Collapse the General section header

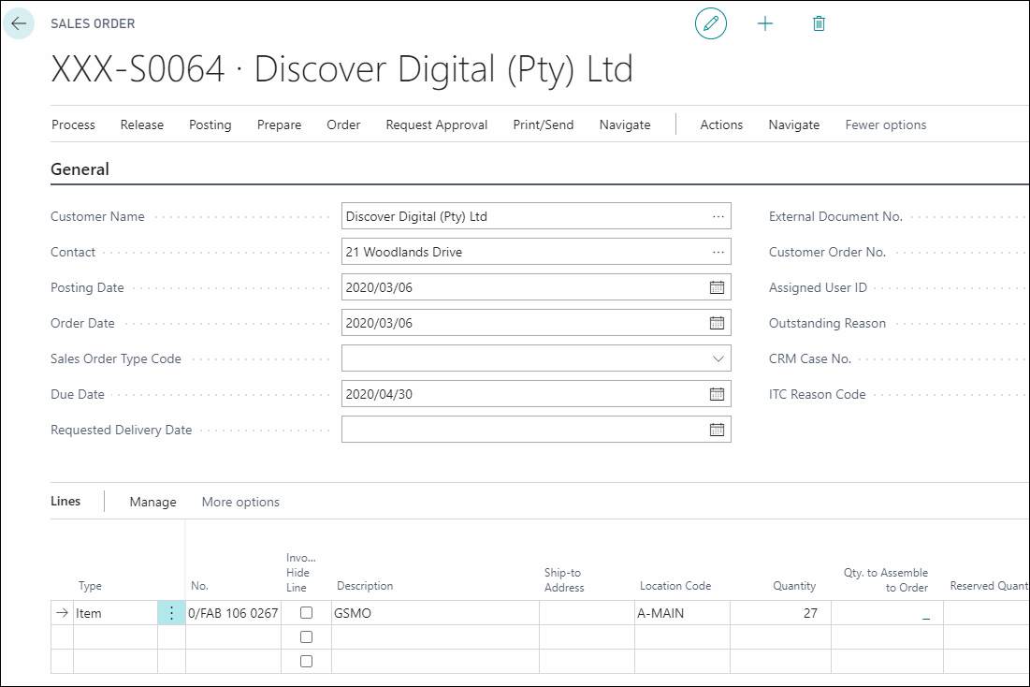click(80, 169)
